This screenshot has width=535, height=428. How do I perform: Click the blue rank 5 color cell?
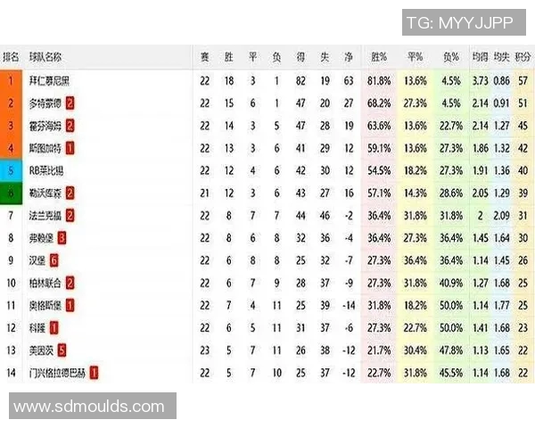point(11,170)
